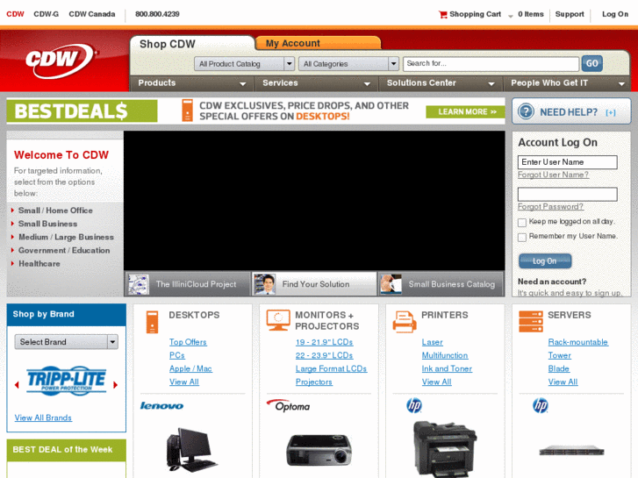Go to CDW Canada site

(x=92, y=14)
